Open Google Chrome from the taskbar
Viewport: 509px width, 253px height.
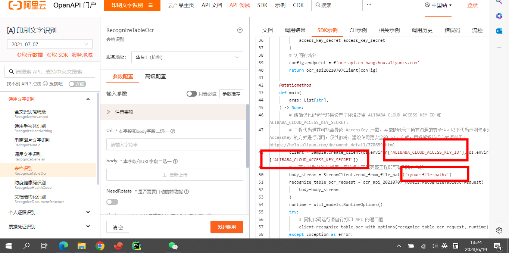pos(100,246)
